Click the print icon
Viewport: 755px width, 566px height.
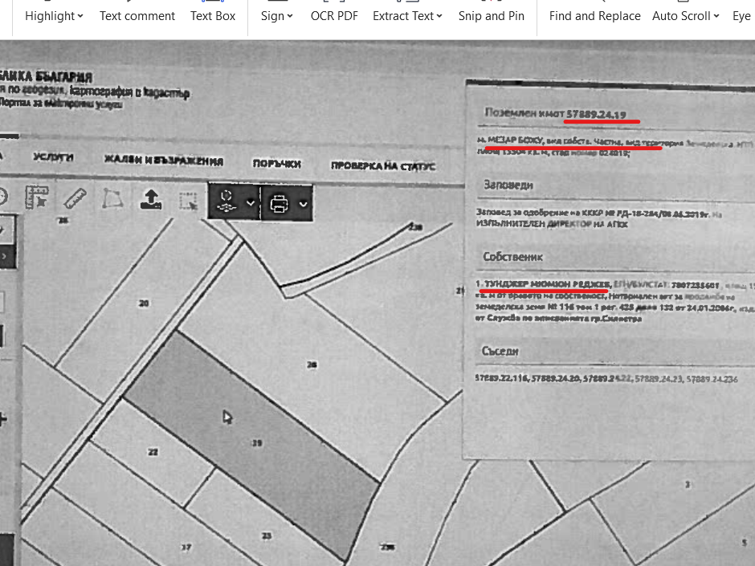tap(280, 204)
